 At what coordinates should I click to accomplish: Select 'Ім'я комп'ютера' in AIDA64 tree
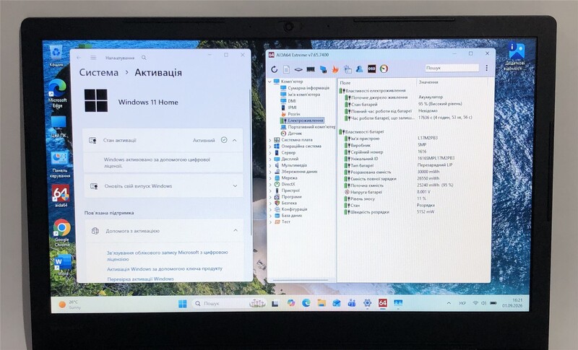[303, 95]
